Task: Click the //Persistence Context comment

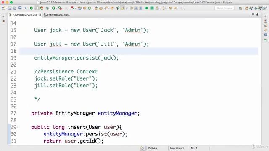Action: pos(66,72)
